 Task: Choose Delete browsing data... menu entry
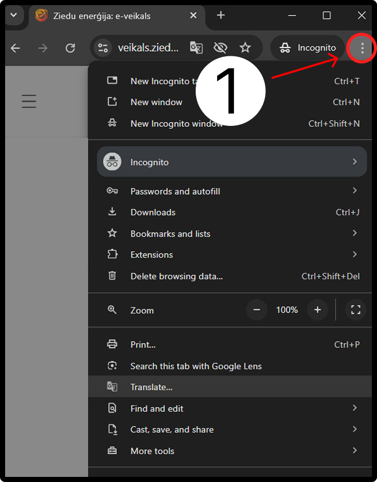coord(177,276)
